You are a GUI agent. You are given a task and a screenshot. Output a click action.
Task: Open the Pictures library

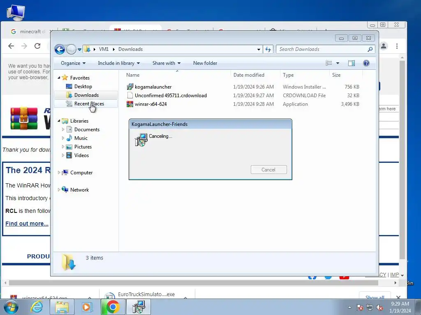pos(83,147)
